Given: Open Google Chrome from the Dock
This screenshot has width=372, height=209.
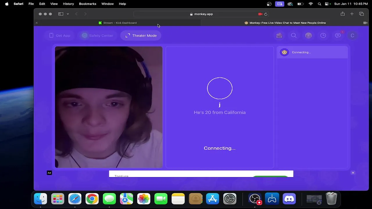Looking at the screenshot, I should click(x=92, y=199).
